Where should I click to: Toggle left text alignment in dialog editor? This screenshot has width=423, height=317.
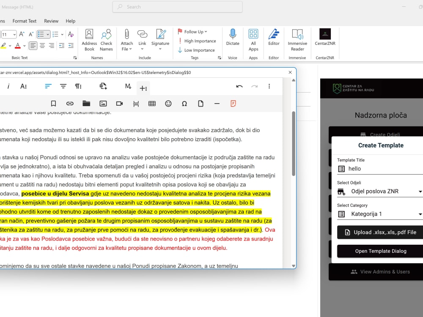pos(48,86)
